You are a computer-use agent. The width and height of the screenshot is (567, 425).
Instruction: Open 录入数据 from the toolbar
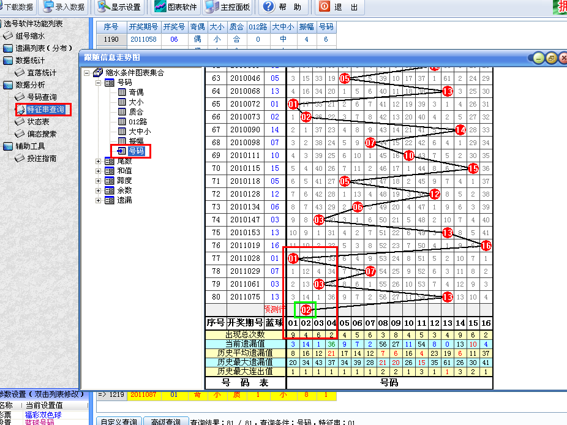tap(63, 7)
